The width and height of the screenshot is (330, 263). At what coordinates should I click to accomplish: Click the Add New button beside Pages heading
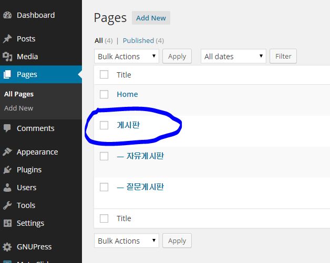[x=151, y=18]
